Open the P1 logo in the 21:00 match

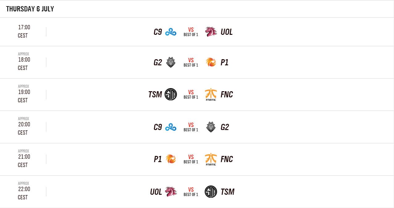(170, 159)
